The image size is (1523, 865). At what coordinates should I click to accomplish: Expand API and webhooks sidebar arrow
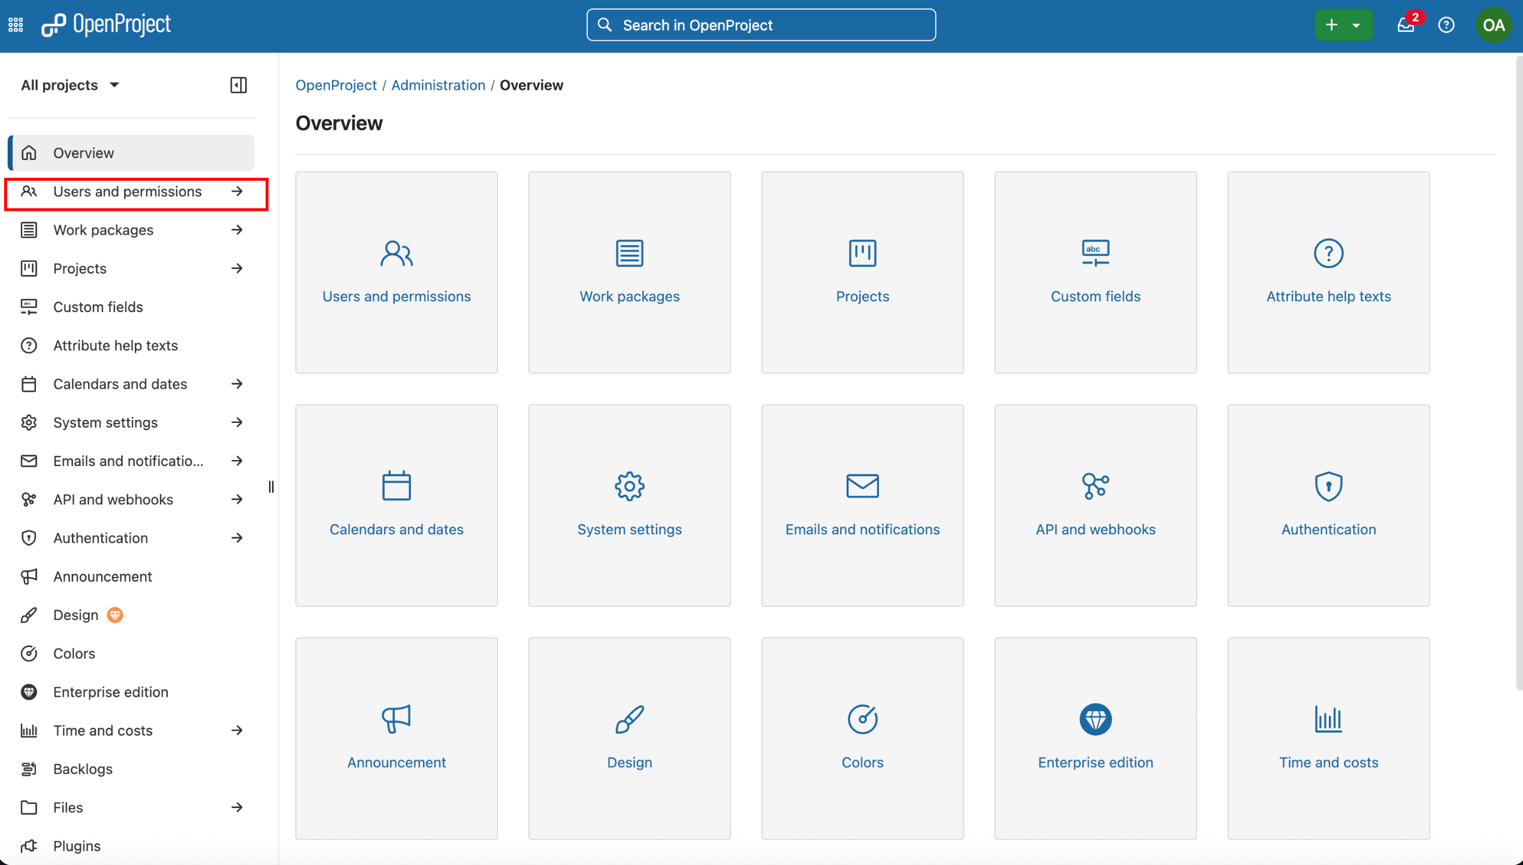237,500
